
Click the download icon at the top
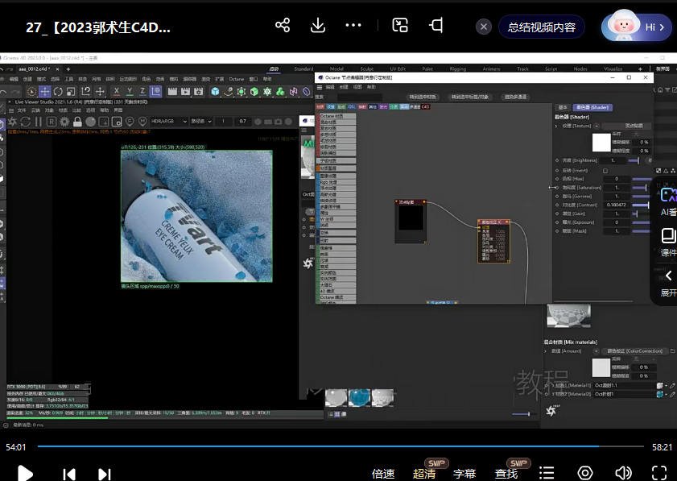pos(317,25)
